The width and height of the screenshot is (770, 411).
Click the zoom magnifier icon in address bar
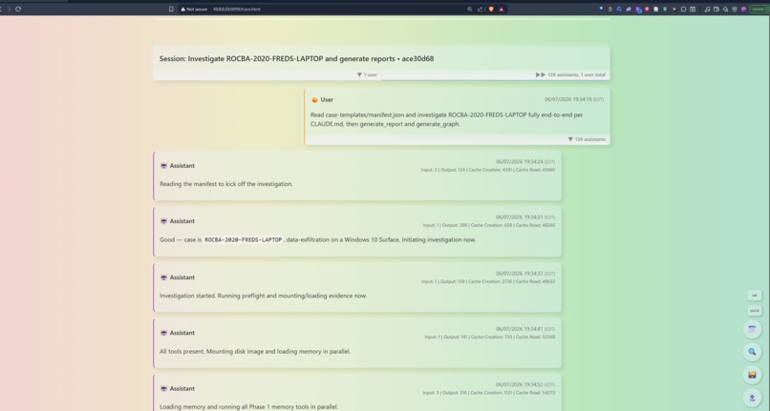(469, 9)
